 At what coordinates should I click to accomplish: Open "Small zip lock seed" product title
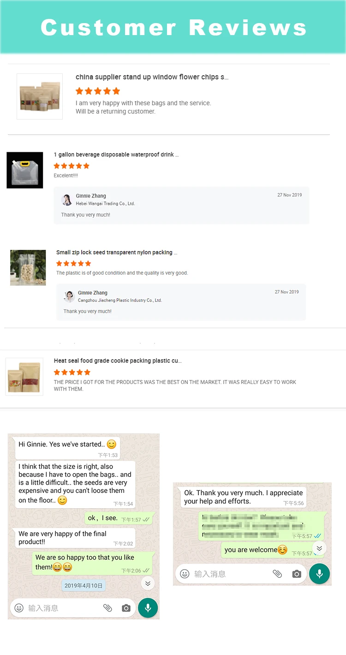tap(116, 252)
